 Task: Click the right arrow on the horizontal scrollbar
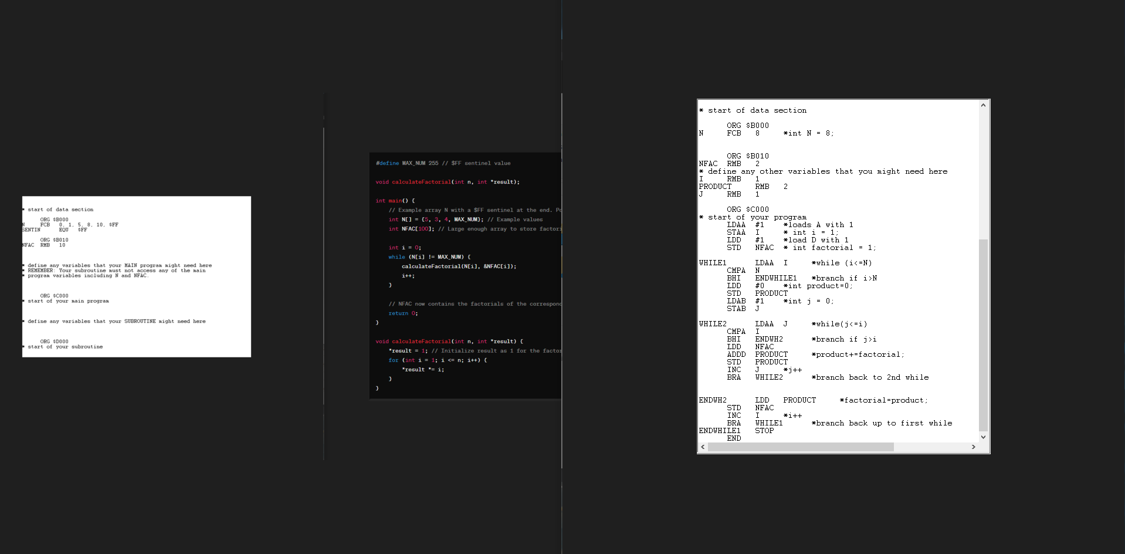(974, 447)
